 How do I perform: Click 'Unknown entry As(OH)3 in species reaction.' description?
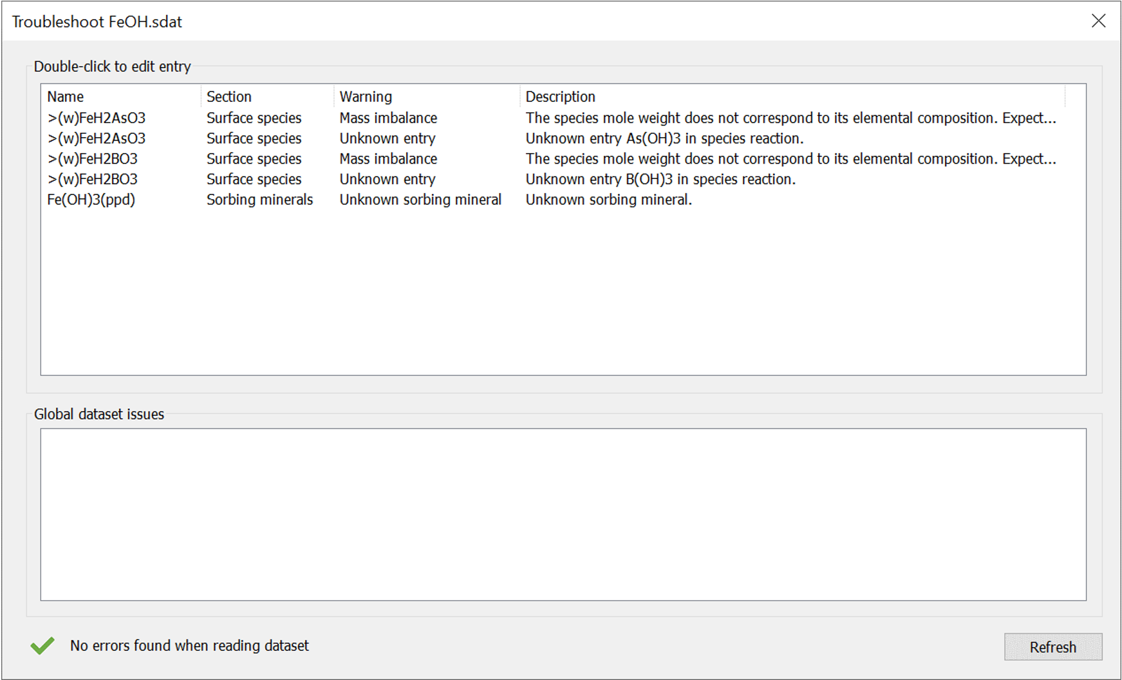[664, 138]
